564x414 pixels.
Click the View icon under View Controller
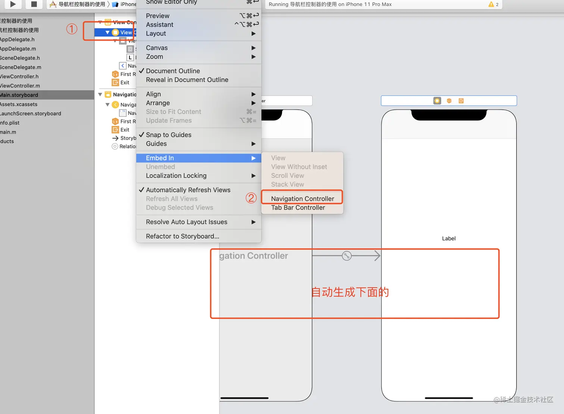pyautogui.click(x=122, y=41)
